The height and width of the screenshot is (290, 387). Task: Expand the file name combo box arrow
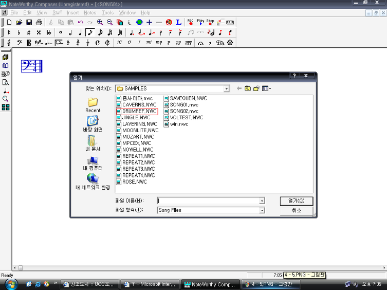pos(262,201)
